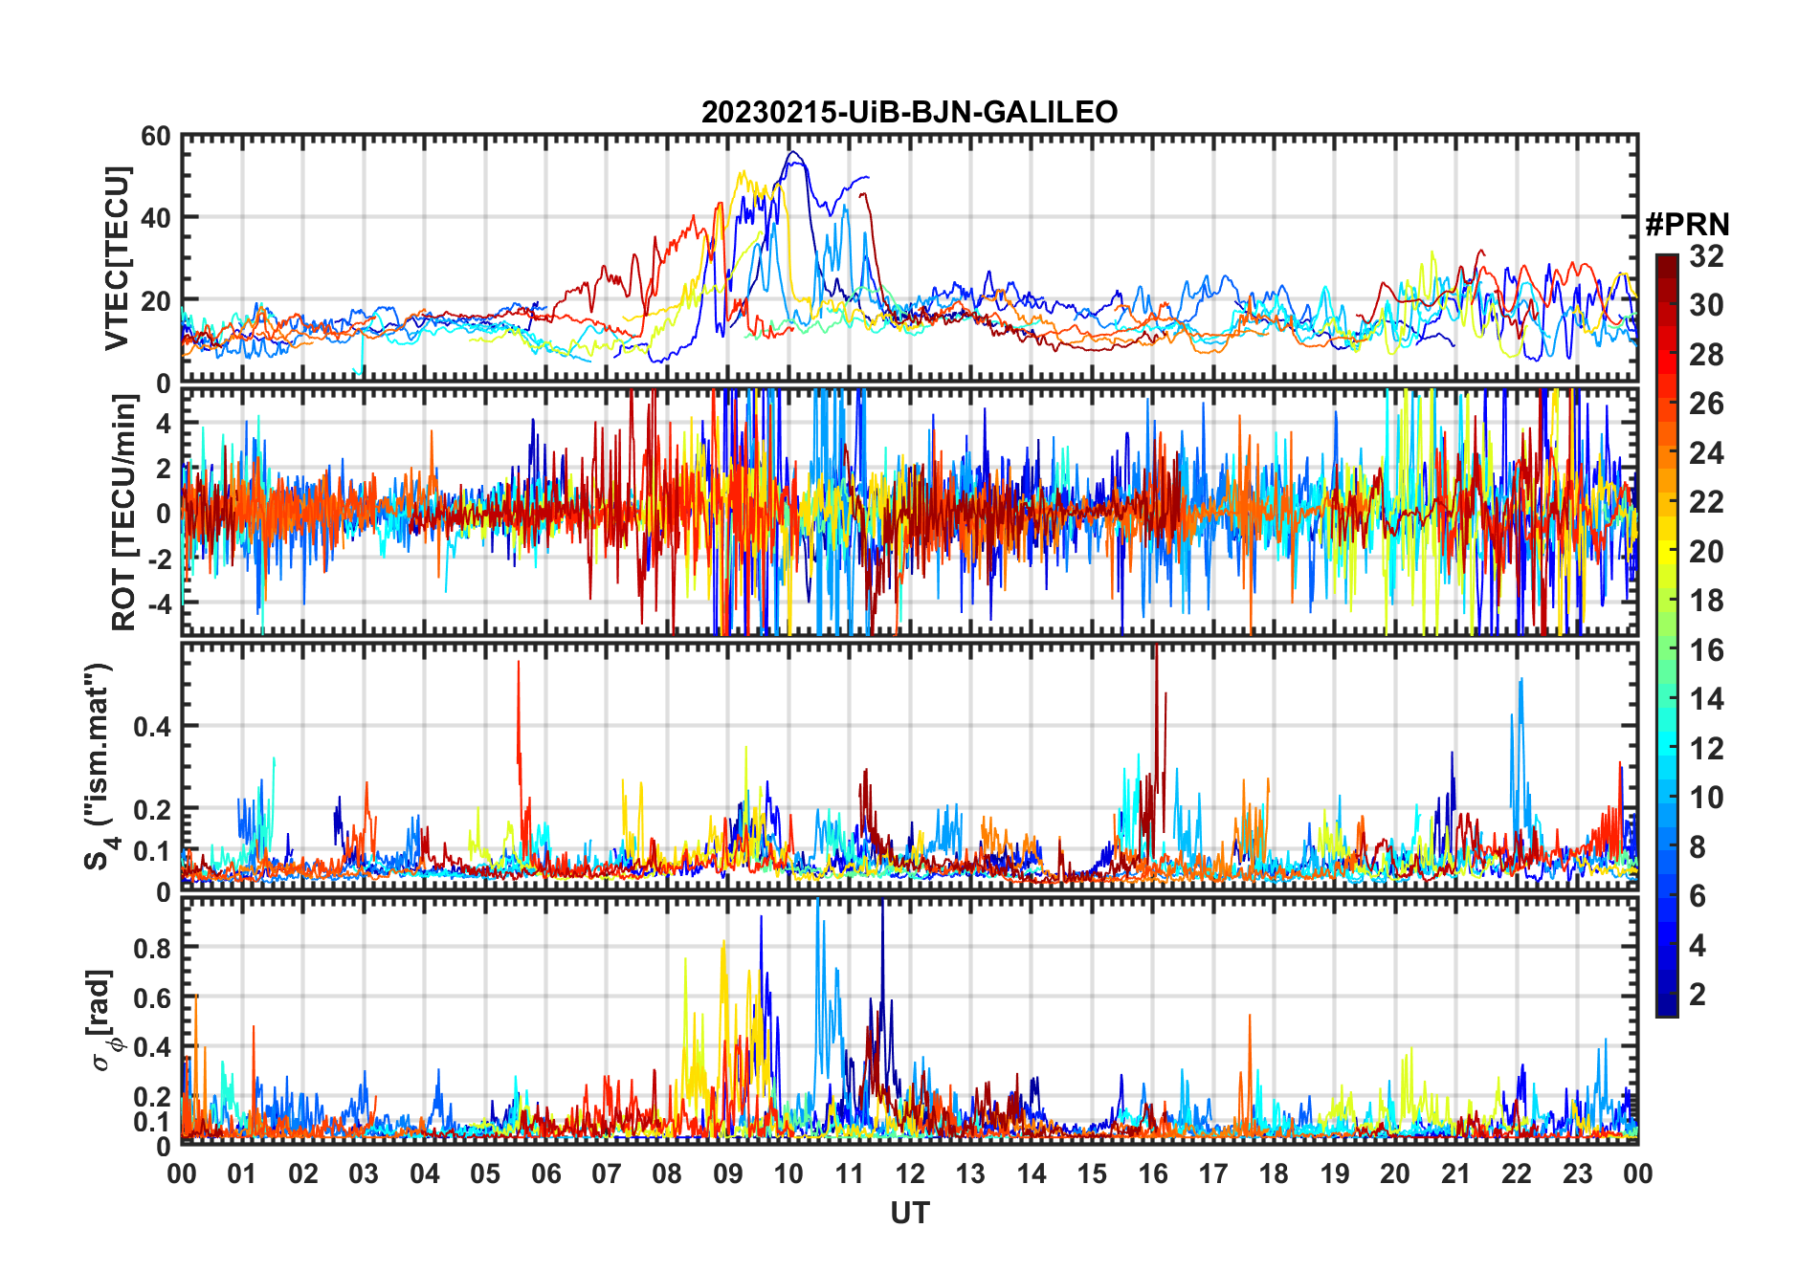Click the x-axis hour label 03
Image resolution: width=1820 pixels, height=1272 pixels.
click(364, 1174)
